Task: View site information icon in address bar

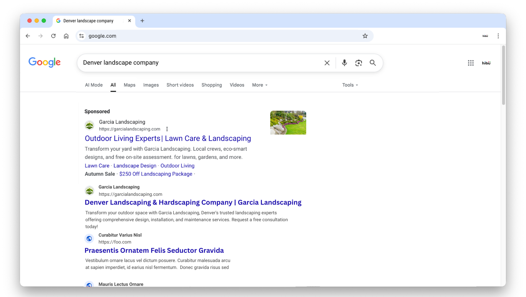Action: [x=81, y=36]
